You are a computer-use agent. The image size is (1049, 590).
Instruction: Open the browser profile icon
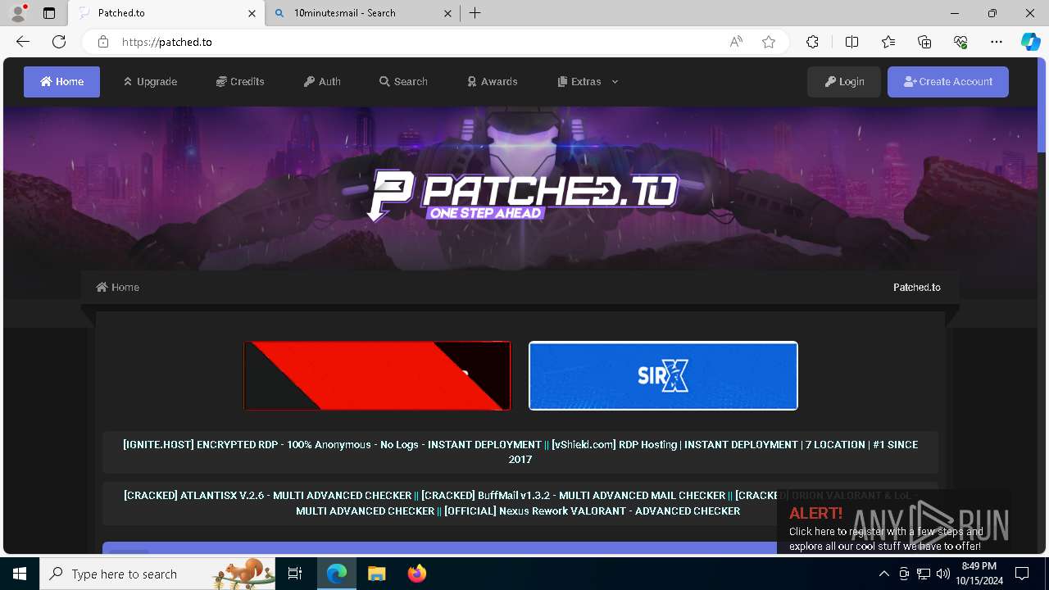coord(17,13)
